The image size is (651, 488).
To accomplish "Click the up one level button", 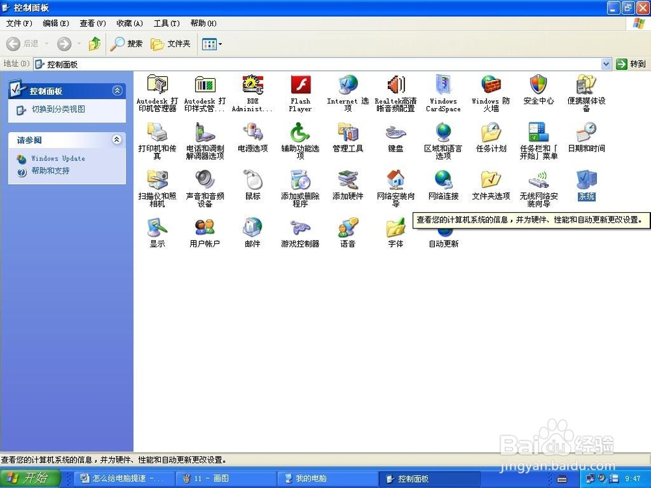I will pyautogui.click(x=94, y=44).
